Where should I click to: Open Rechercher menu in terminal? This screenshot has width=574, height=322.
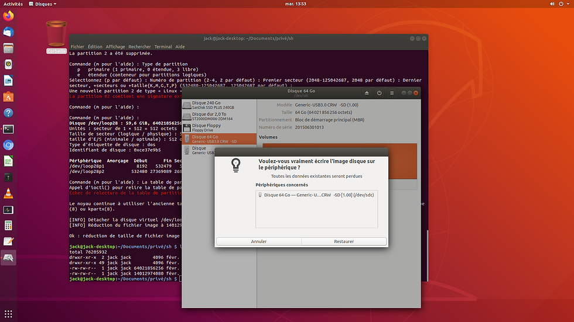(139, 47)
